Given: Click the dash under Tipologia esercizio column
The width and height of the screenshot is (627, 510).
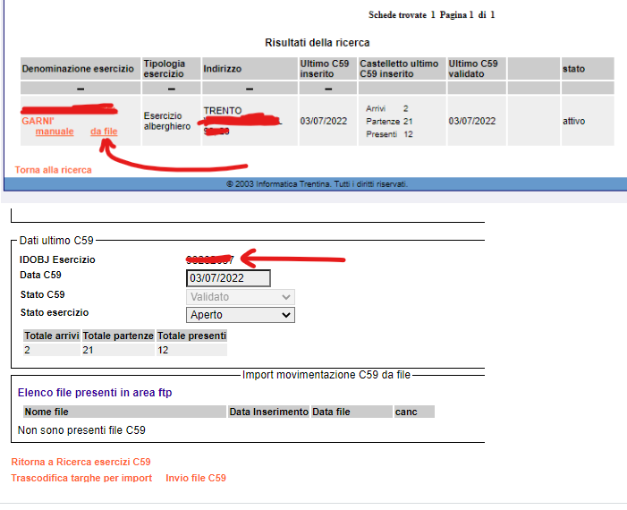Looking at the screenshot, I should pos(170,89).
